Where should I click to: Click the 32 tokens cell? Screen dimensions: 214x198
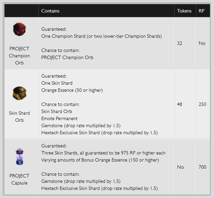pos(180,43)
